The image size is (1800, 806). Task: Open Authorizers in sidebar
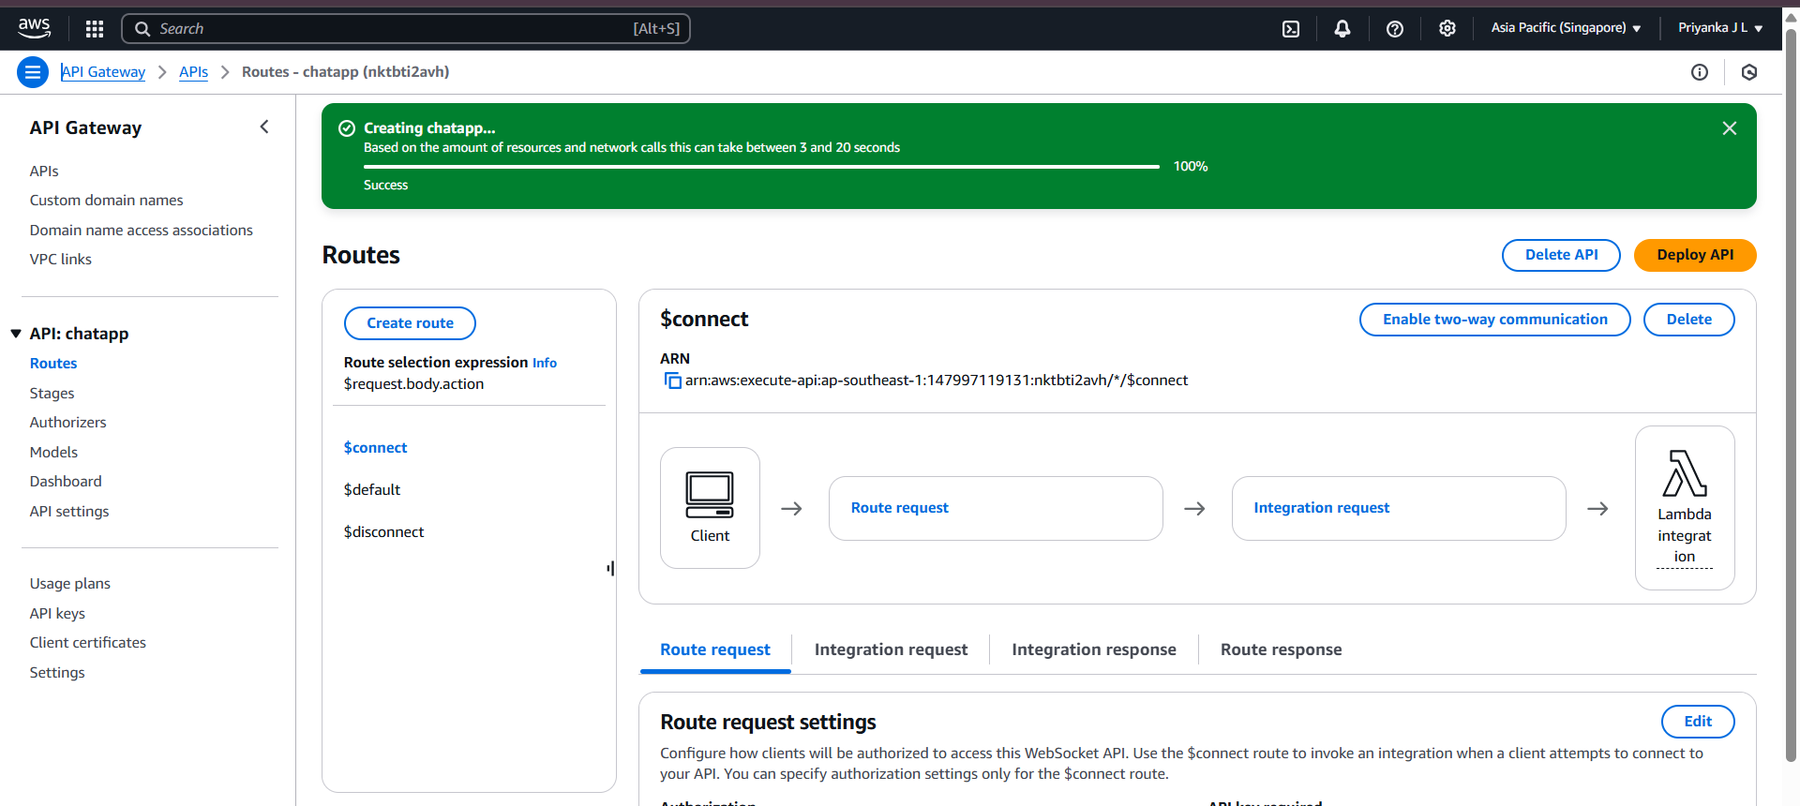(67, 423)
